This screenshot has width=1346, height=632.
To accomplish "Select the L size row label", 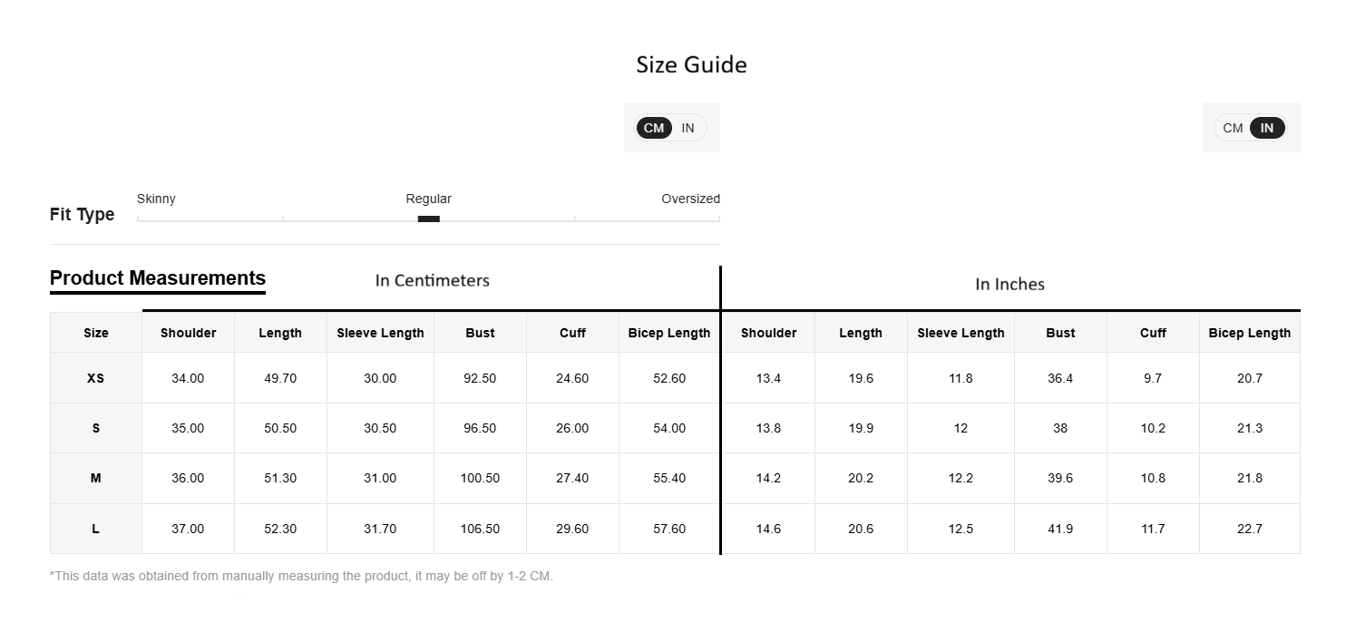I will click(x=96, y=529).
